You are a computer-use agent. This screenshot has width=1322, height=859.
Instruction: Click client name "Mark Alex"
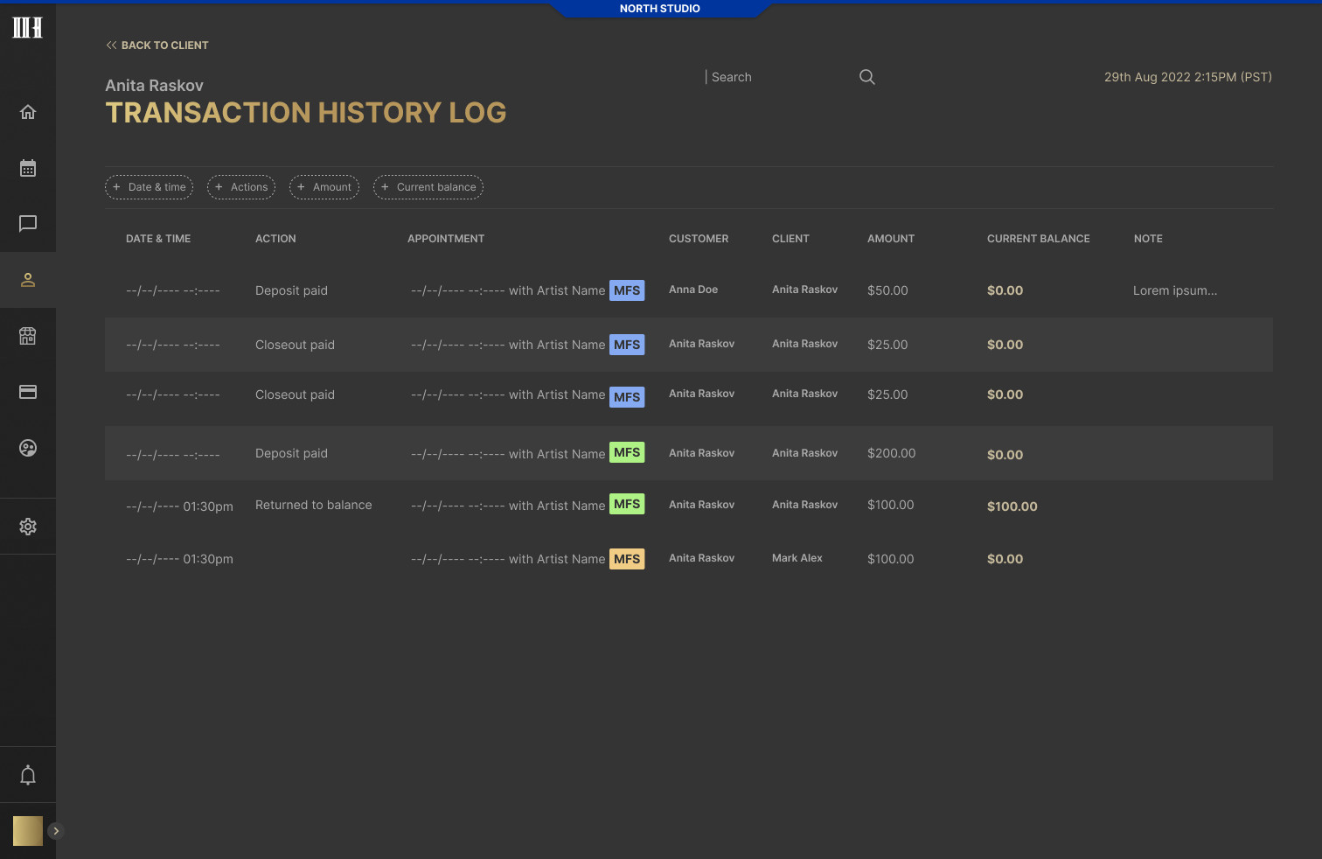coord(797,558)
